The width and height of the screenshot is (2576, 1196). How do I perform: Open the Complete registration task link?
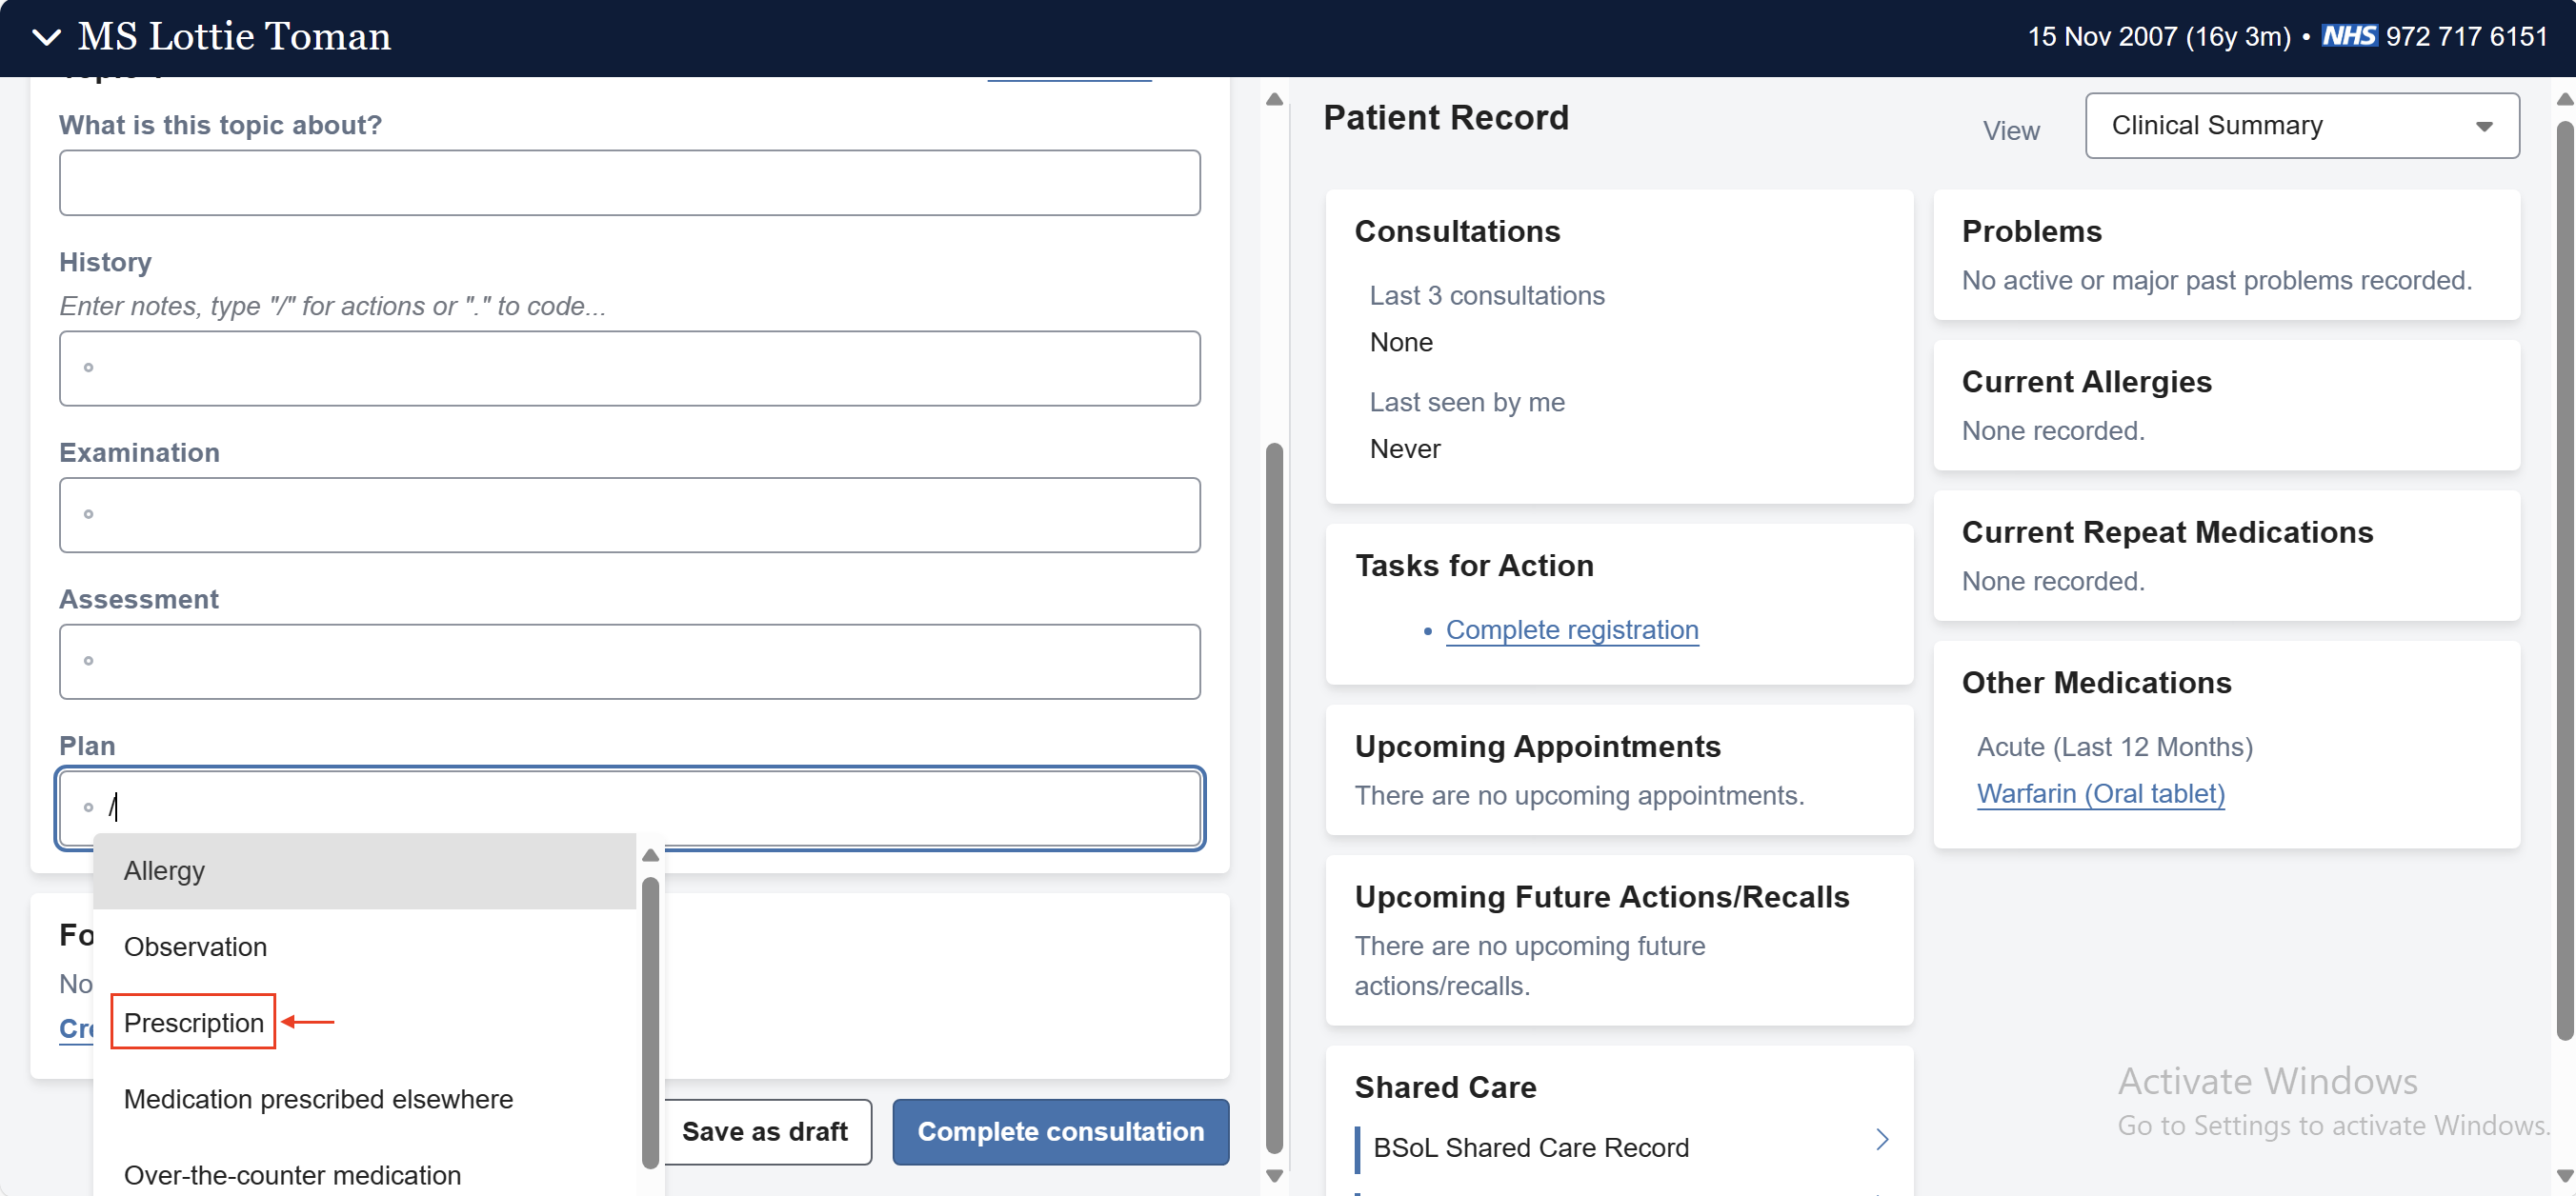[x=1571, y=629]
